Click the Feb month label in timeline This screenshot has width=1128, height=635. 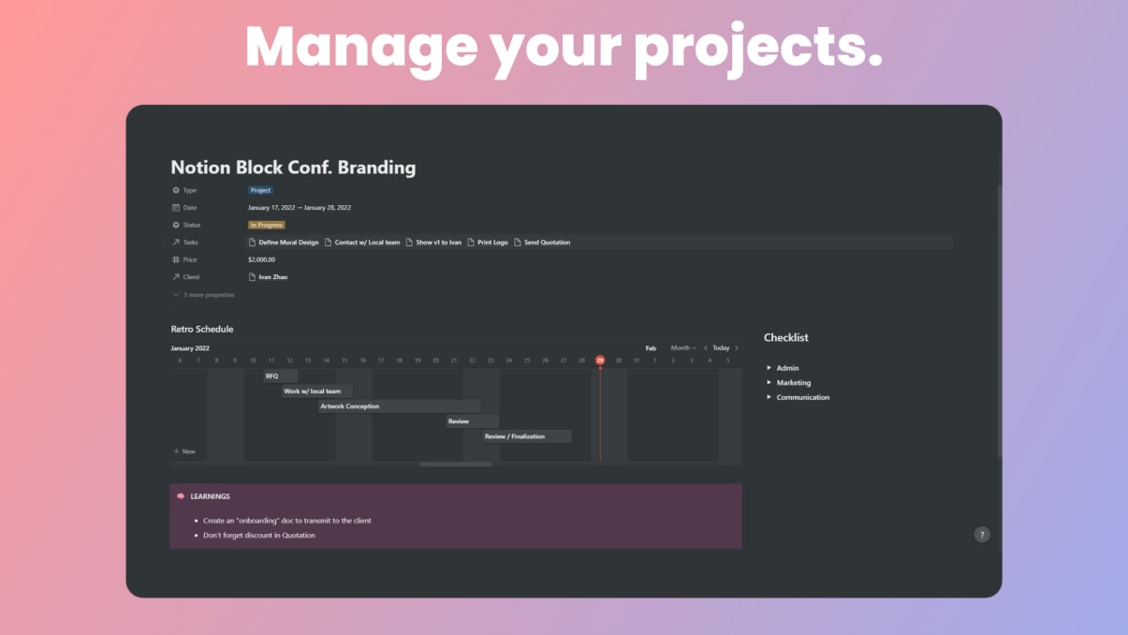(651, 347)
